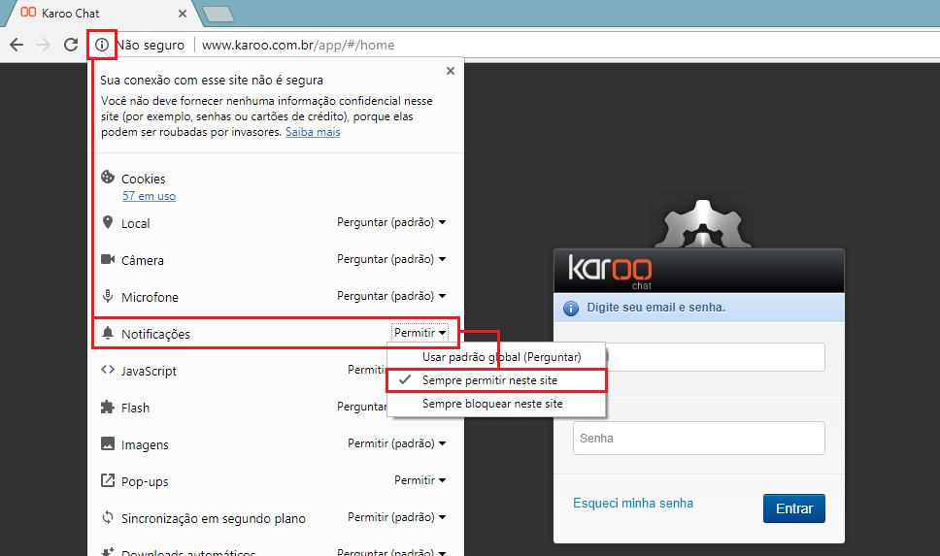Open the Saiba mais link
Viewport: 940px width, 556px height.
313,132
